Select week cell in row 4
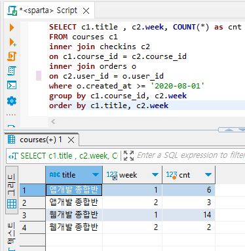Image resolution: width=245 pixels, height=251 pixels. [132, 227]
